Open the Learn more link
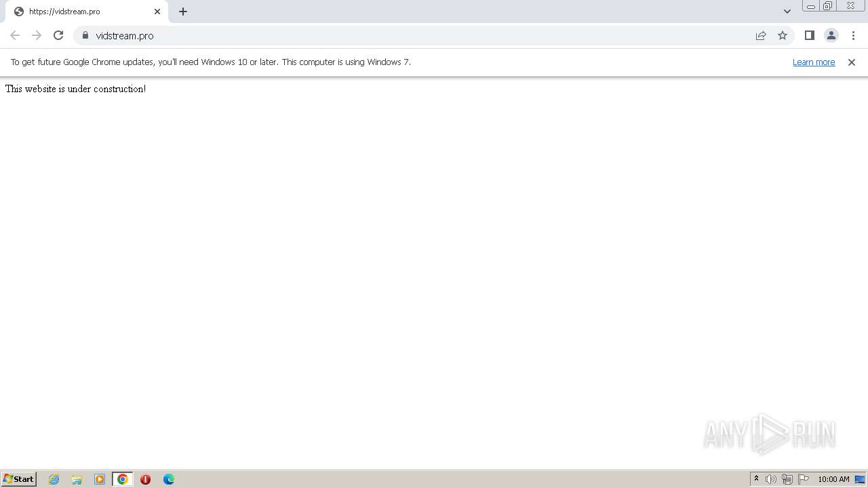Screen dimensions: 868x488 click(814, 62)
